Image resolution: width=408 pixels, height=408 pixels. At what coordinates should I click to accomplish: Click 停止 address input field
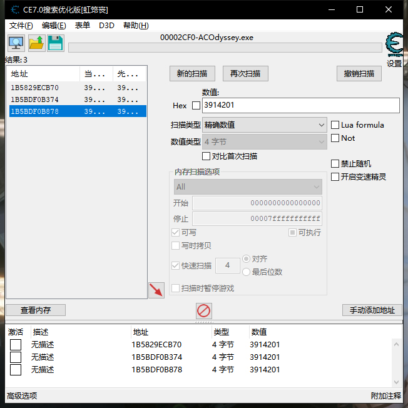[x=257, y=218]
